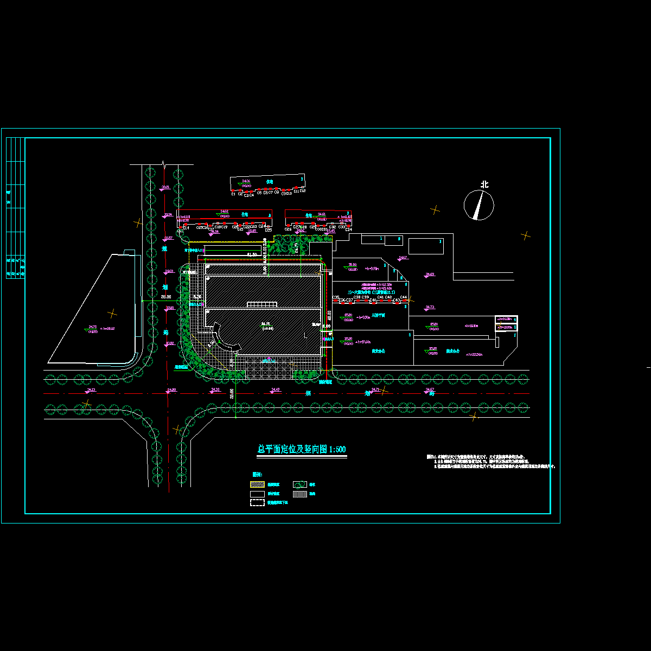Click the dashed-outline rectangle legend symbol

click(x=257, y=503)
